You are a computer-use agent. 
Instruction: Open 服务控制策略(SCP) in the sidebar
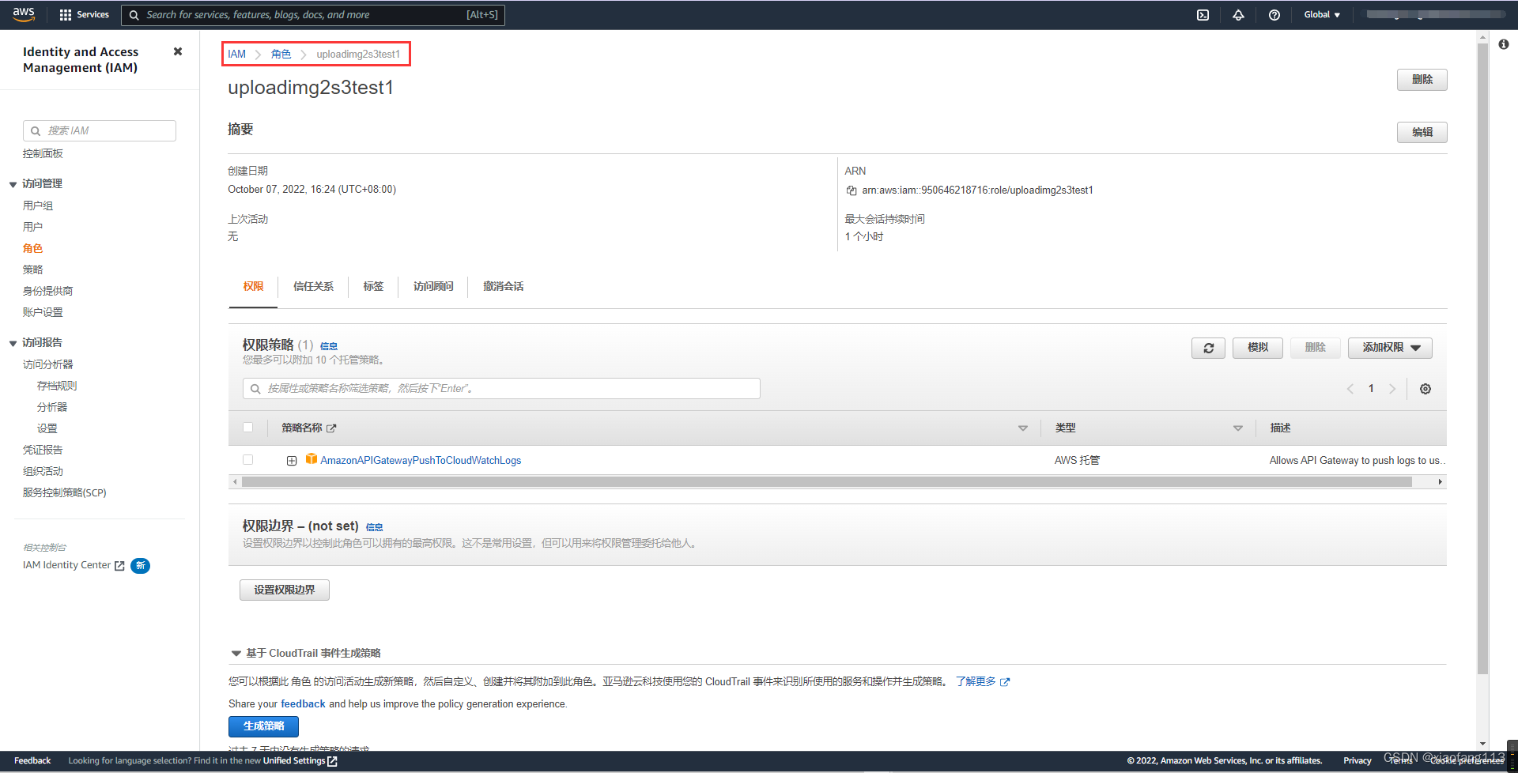click(64, 492)
